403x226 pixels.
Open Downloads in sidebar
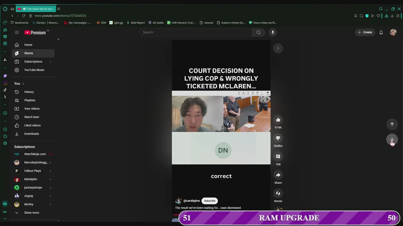[x=33, y=134]
